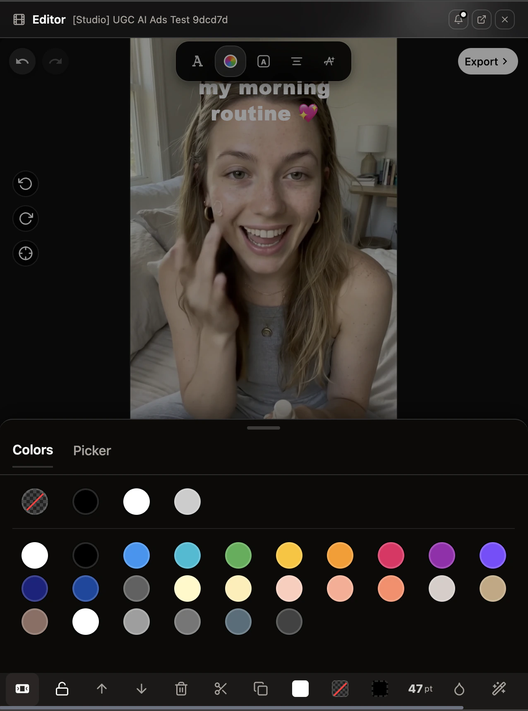Toggle the lock icon in bottom toolbar

(x=62, y=689)
